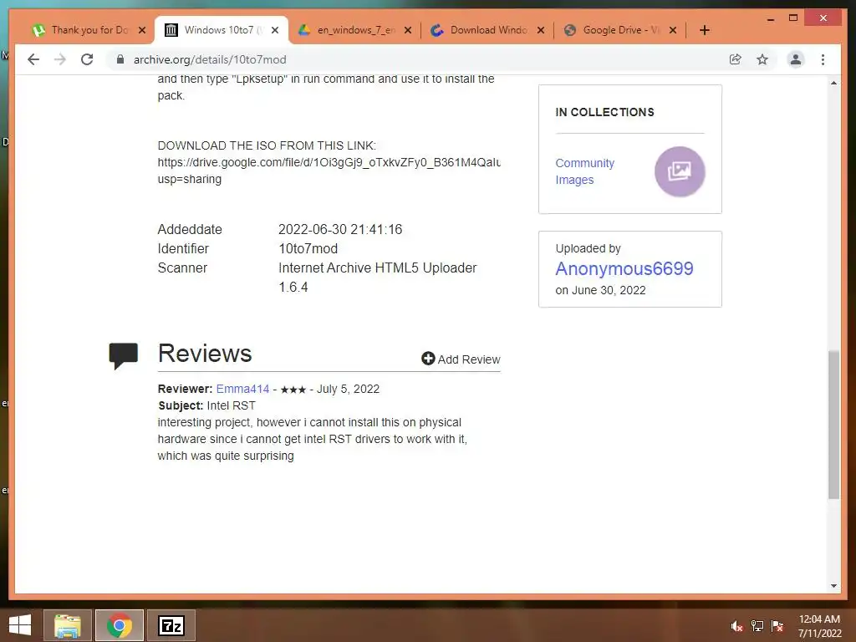The width and height of the screenshot is (856, 642).
Task: Click the 'Subject: Intel RST' line
Action: (x=206, y=405)
